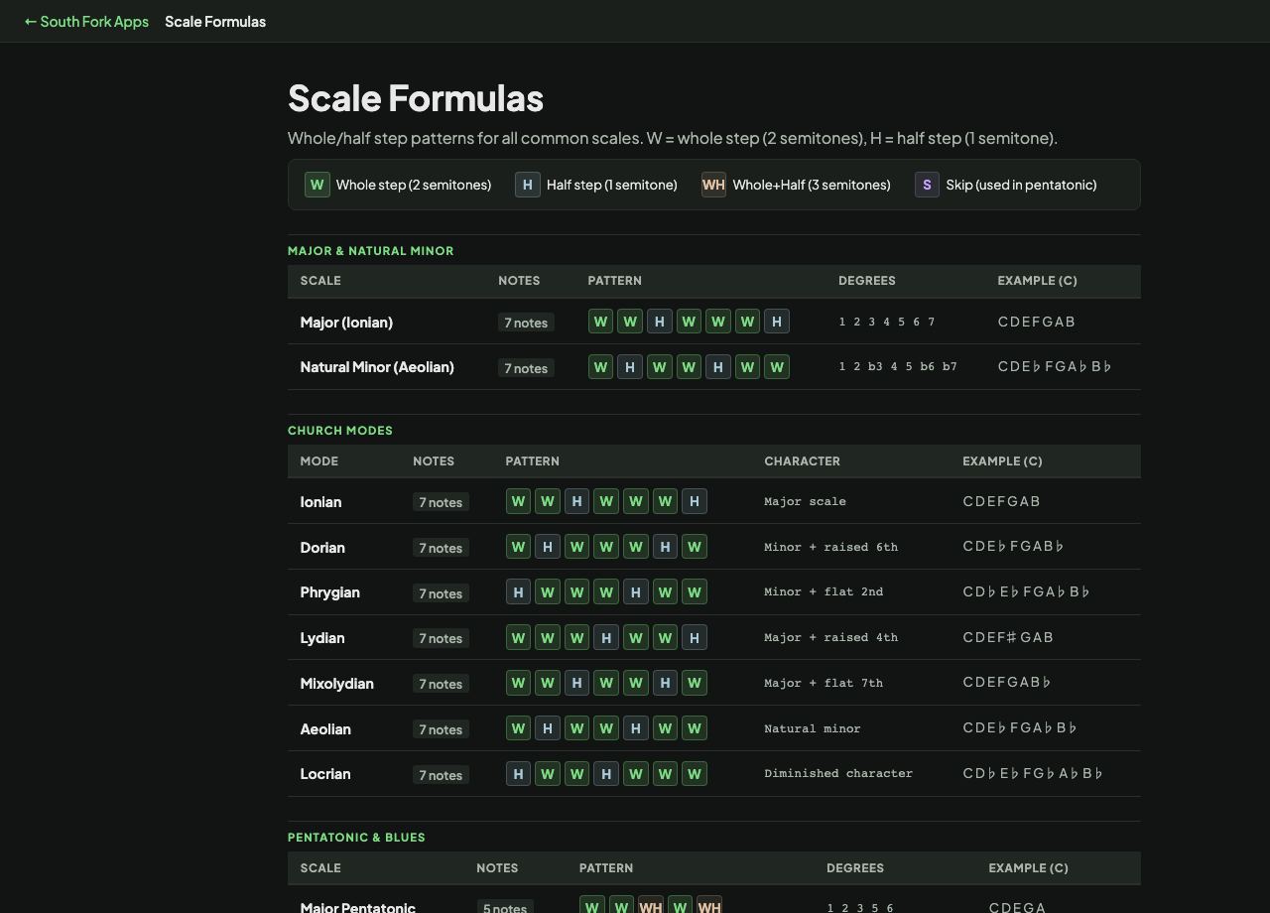1270x913 pixels.
Task: Click the 7 notes badge in Locrian row
Action: [x=441, y=775]
